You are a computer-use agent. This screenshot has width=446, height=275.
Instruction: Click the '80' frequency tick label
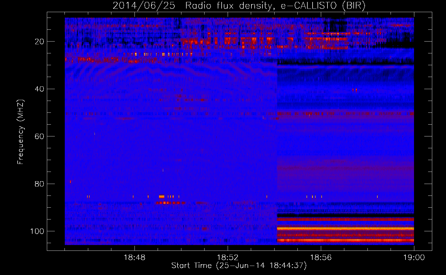[x=40, y=184]
